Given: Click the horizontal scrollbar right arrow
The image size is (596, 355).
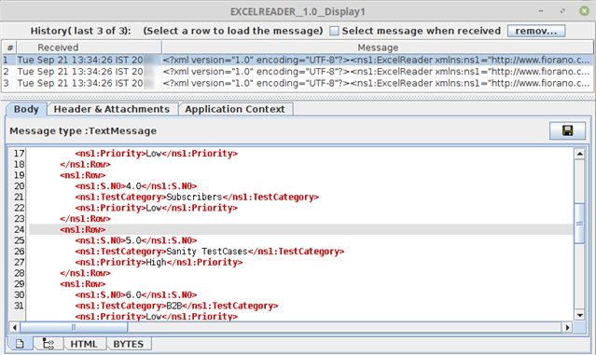Looking at the screenshot, I should click(x=567, y=327).
